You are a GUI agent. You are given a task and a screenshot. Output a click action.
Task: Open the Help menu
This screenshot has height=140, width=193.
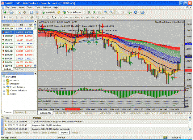56,7
